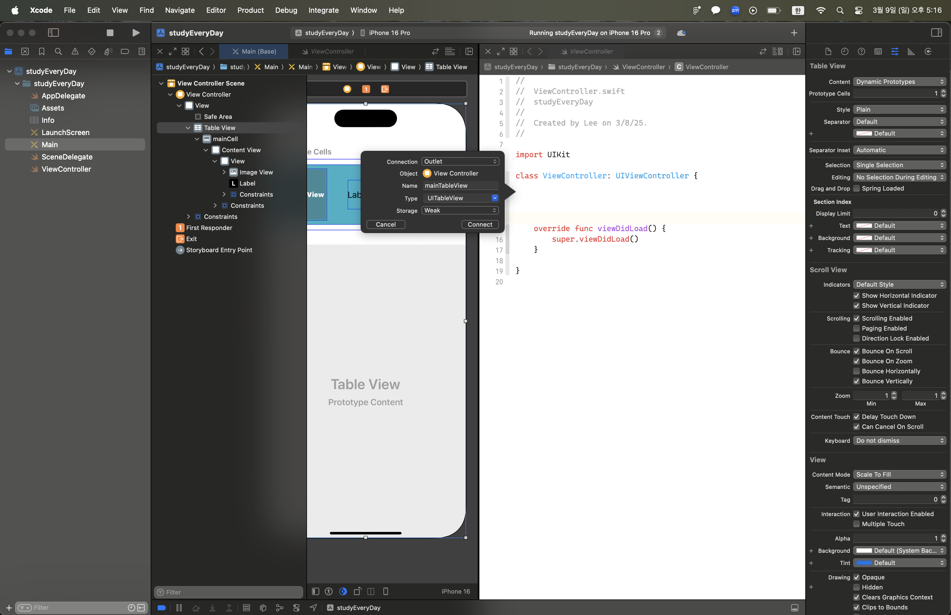Open the Product menu
Screen dimensions: 951x615
250,10
